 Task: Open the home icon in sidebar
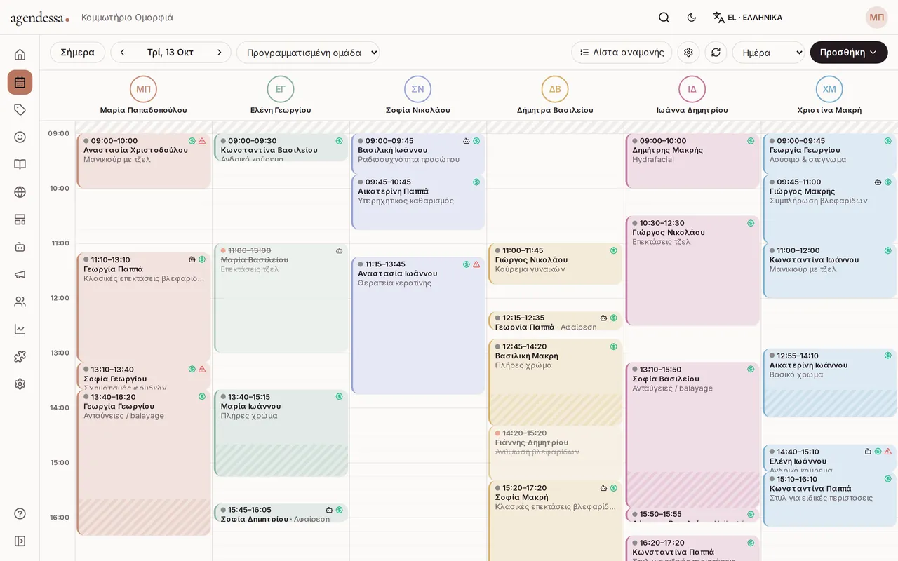coord(20,55)
